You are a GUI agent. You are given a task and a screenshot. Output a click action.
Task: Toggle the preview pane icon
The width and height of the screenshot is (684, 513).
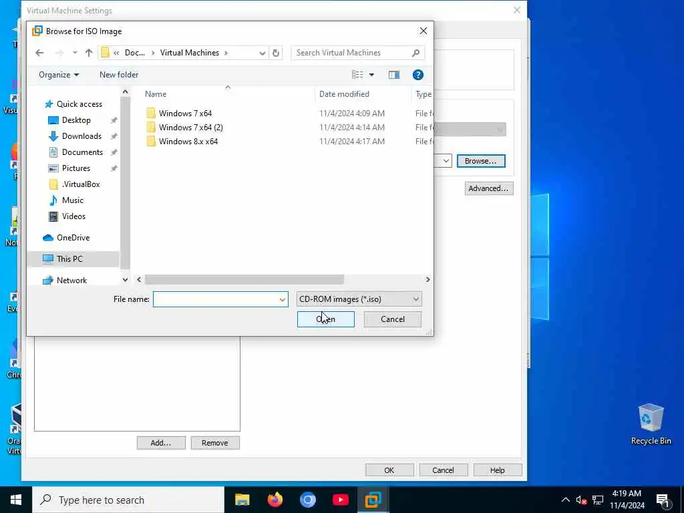click(394, 75)
